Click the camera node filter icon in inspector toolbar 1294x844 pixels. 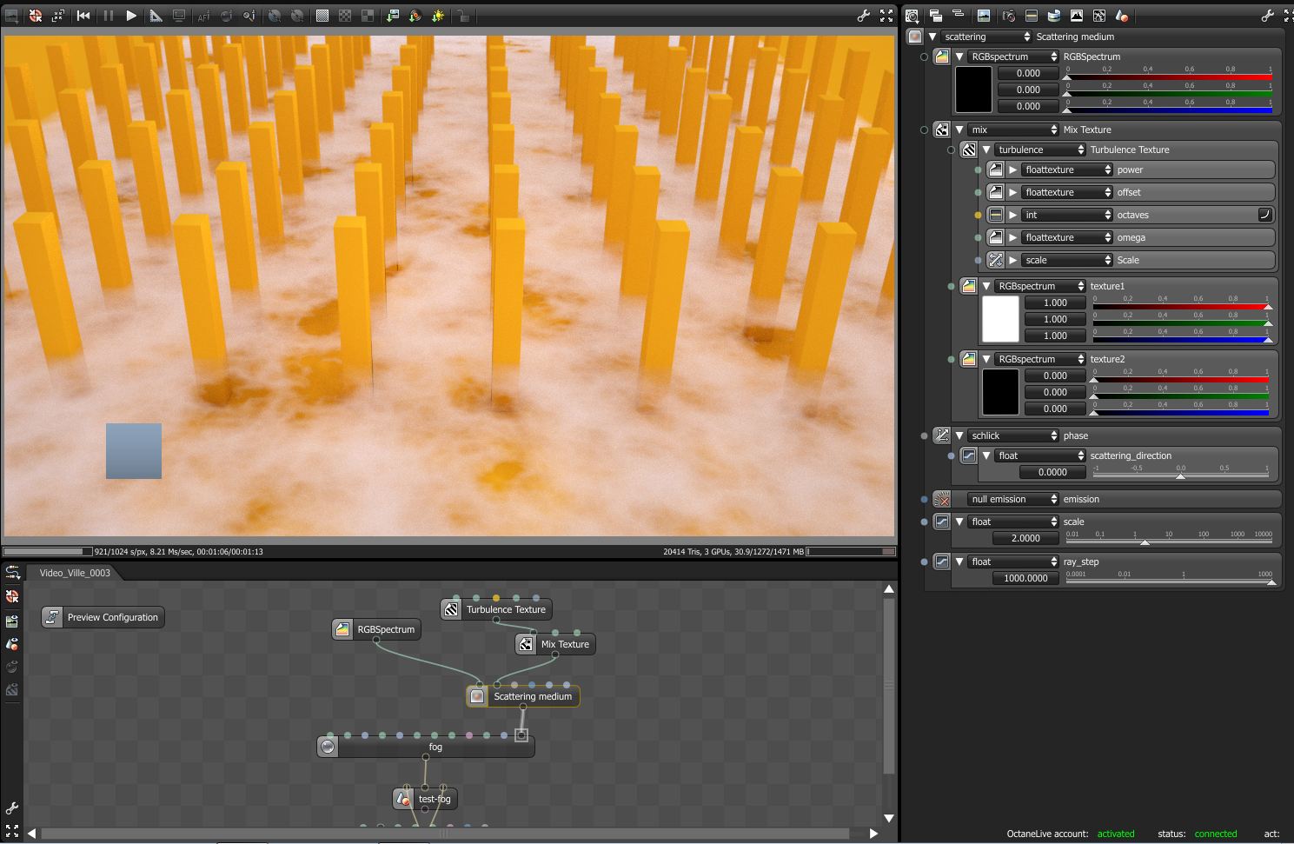pos(1008,16)
